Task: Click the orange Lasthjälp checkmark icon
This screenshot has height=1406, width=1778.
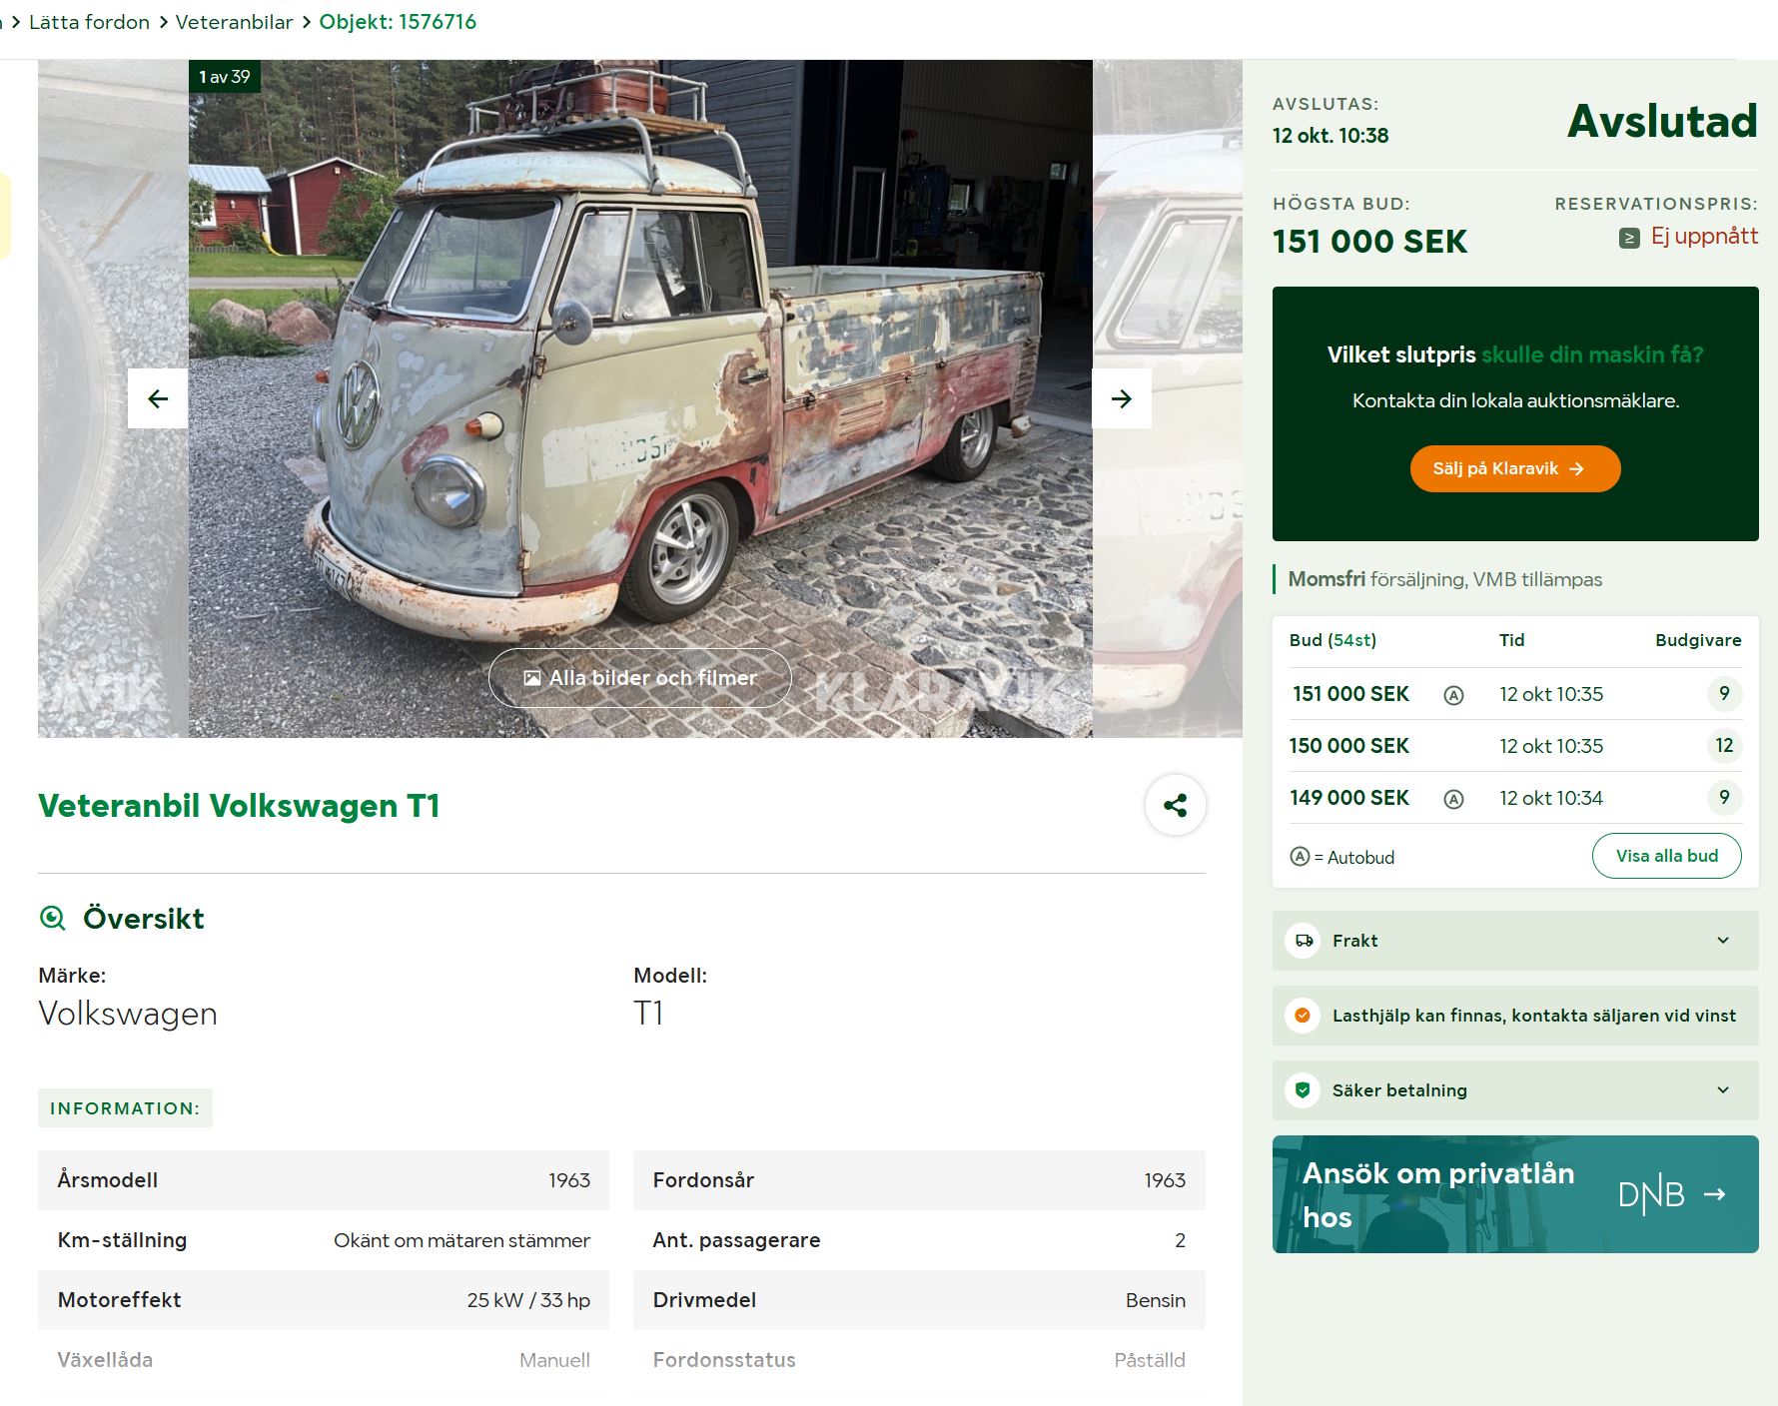Action: tap(1303, 1016)
